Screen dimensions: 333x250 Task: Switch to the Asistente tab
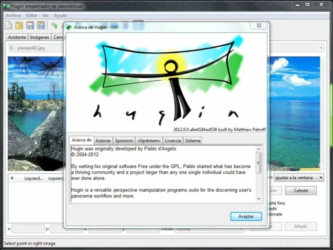coord(17,37)
